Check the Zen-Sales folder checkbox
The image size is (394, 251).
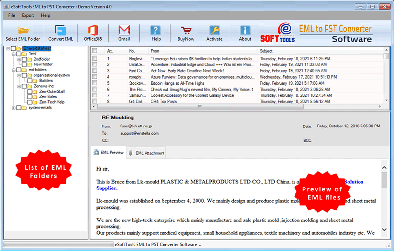30,97
